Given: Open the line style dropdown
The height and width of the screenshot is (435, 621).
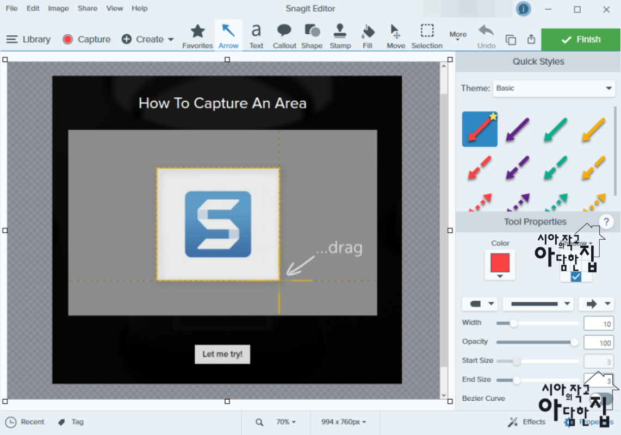Looking at the screenshot, I should click(x=538, y=304).
